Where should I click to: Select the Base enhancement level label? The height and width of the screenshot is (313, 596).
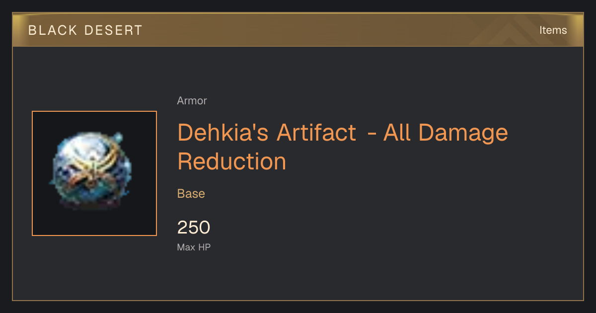click(x=191, y=193)
